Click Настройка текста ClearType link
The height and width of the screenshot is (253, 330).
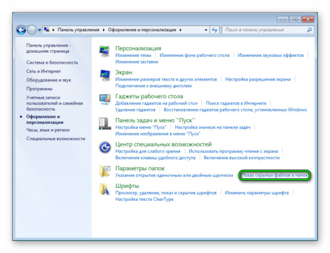pyautogui.click(x=144, y=199)
